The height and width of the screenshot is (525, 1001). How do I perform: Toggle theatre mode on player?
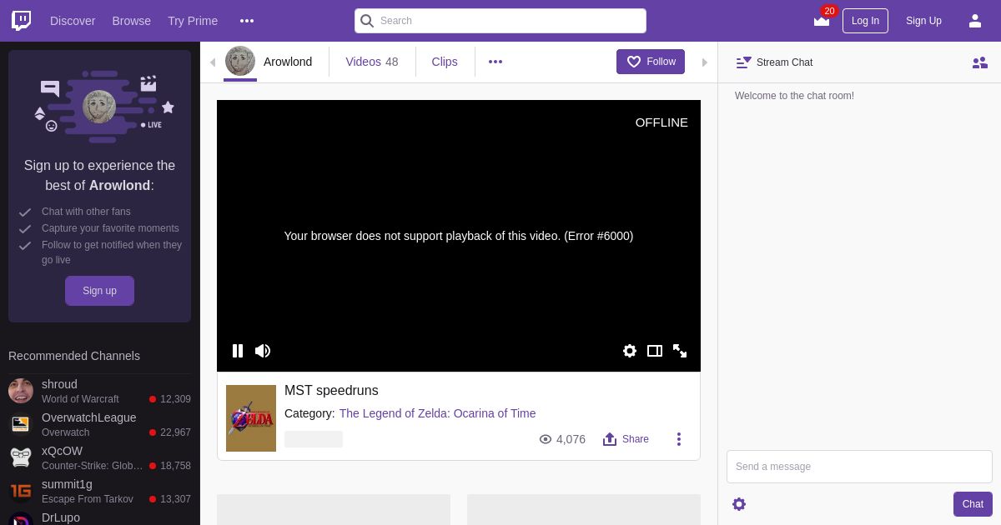tap(655, 351)
